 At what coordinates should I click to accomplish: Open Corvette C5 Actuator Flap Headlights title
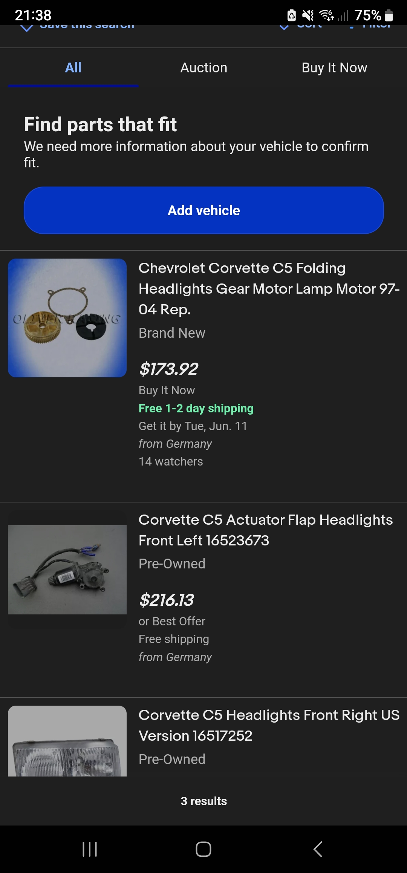265,530
